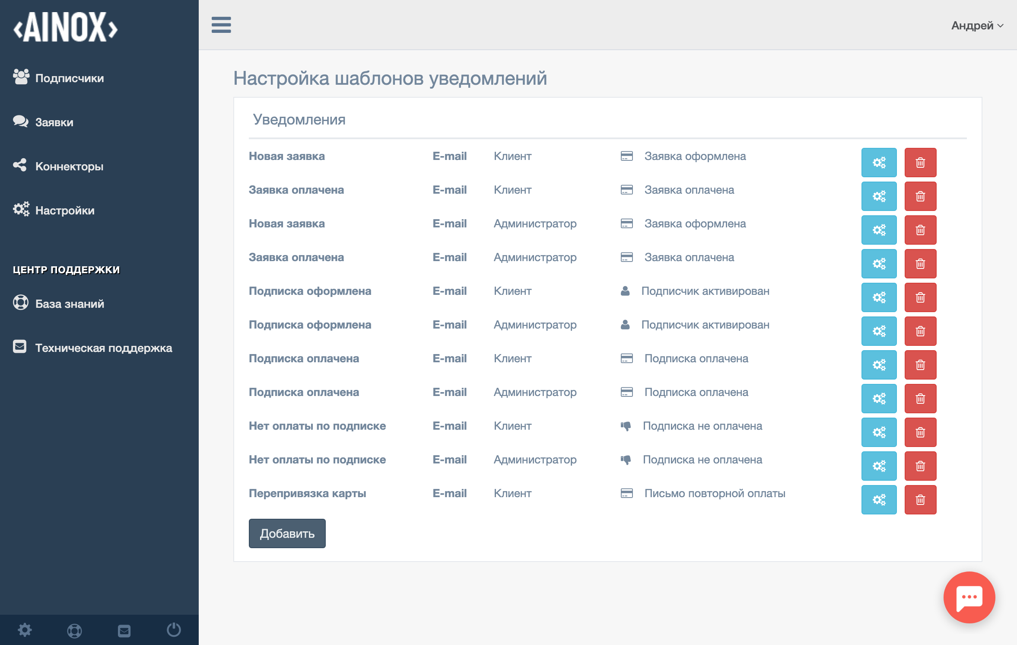The width and height of the screenshot is (1017, 645).
Task: Configure Заявка оплачена Администратор notification
Action: click(x=879, y=264)
